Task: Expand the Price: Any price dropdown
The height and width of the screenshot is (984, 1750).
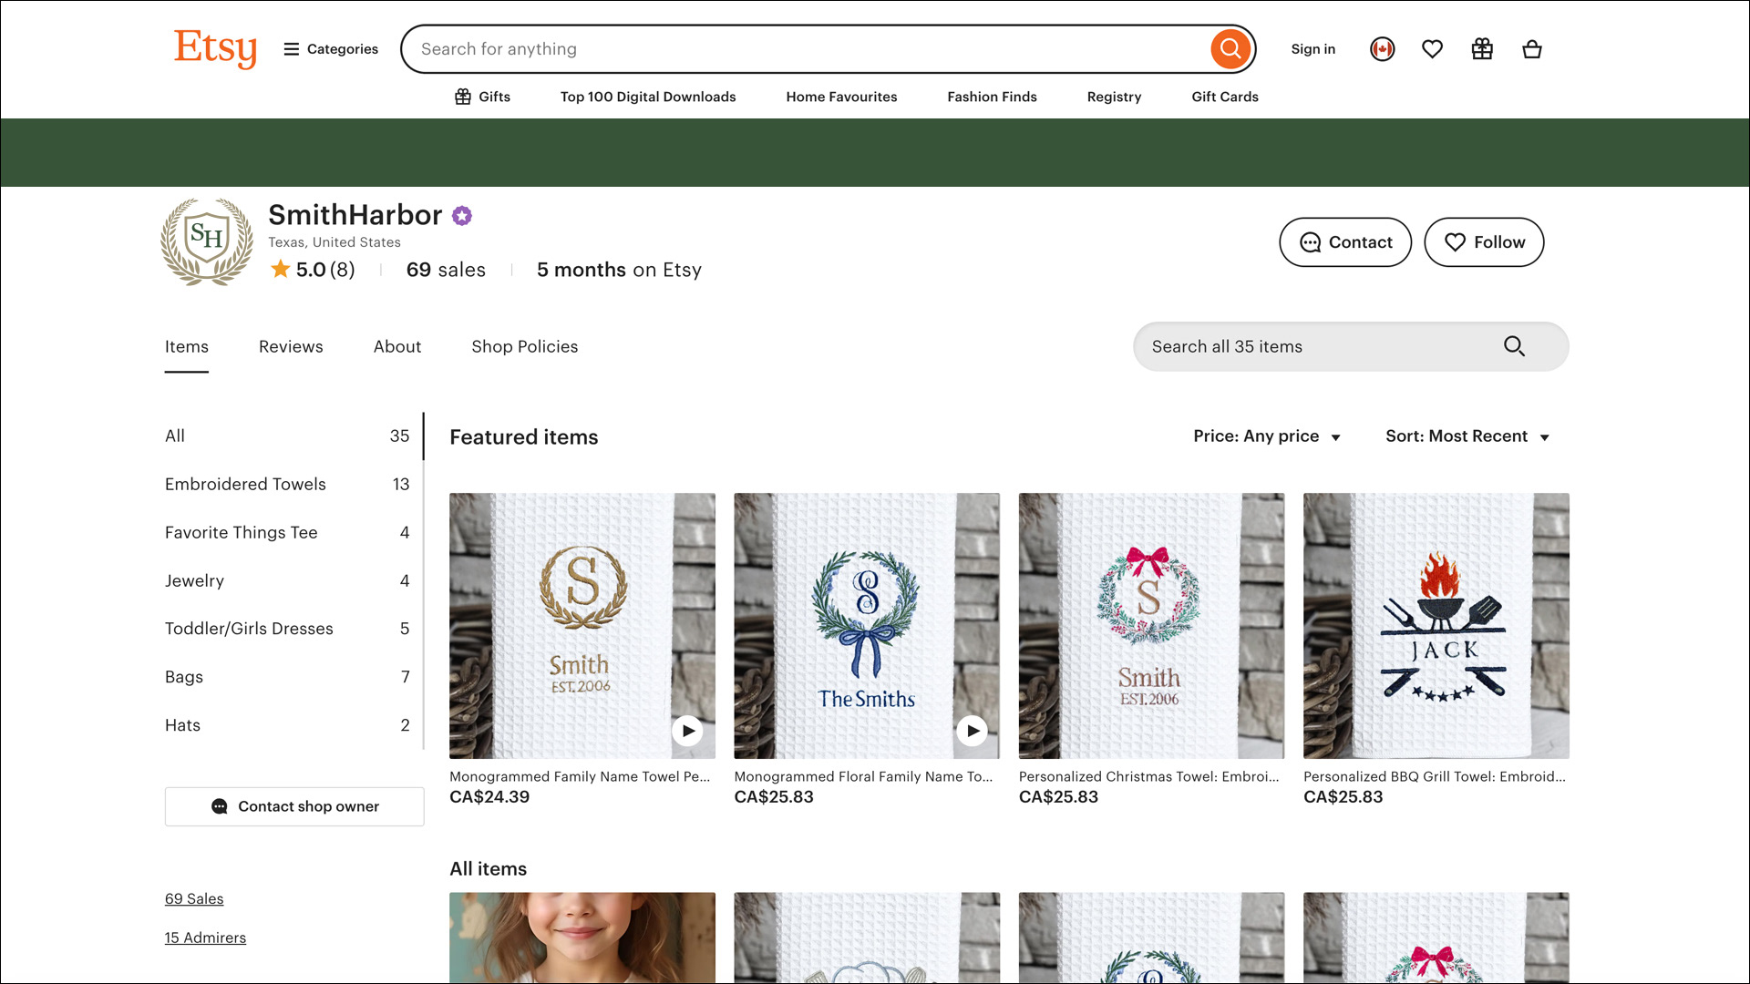Action: [x=1266, y=436]
